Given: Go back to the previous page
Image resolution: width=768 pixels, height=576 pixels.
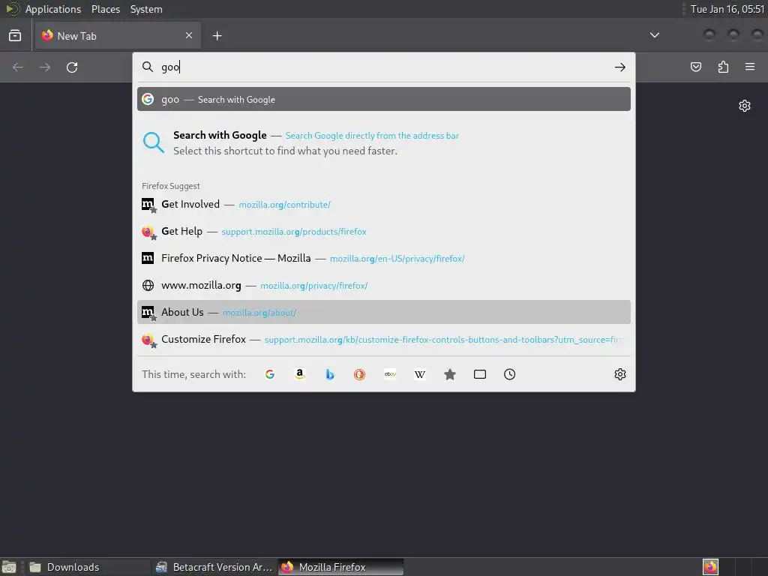Looking at the screenshot, I should coord(18,67).
